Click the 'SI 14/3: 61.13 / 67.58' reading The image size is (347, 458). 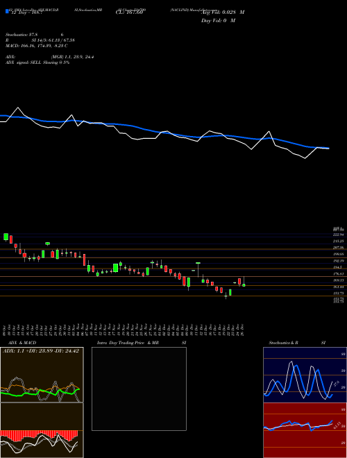point(53,40)
